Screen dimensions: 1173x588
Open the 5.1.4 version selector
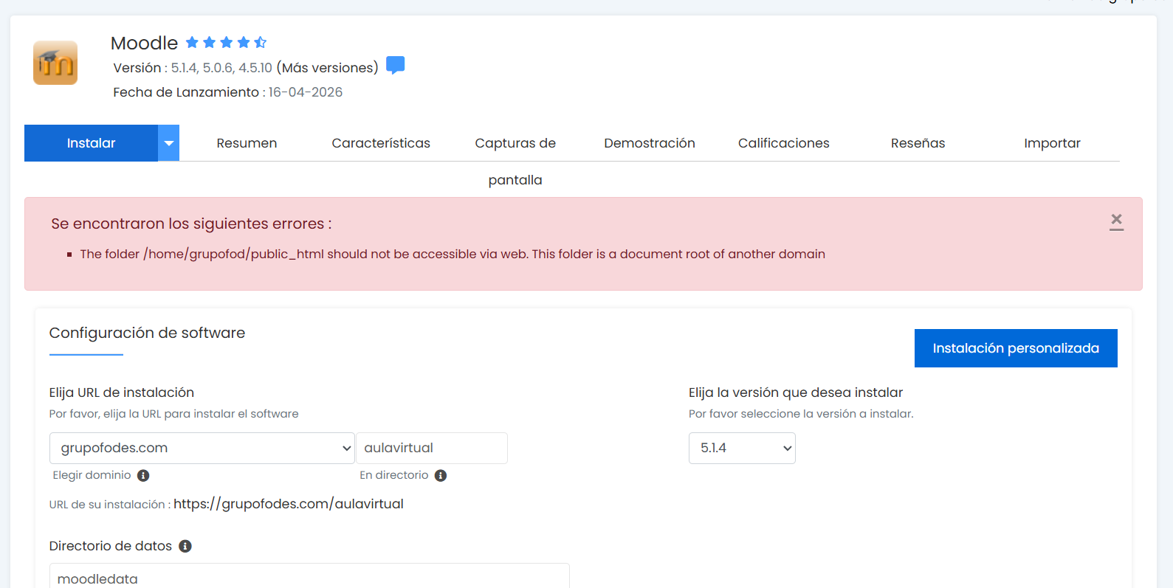coord(742,448)
